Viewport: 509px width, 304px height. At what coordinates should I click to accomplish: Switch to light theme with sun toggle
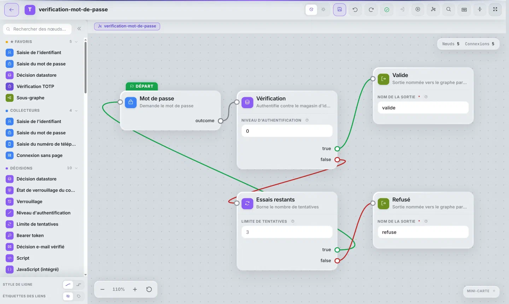pos(323,10)
